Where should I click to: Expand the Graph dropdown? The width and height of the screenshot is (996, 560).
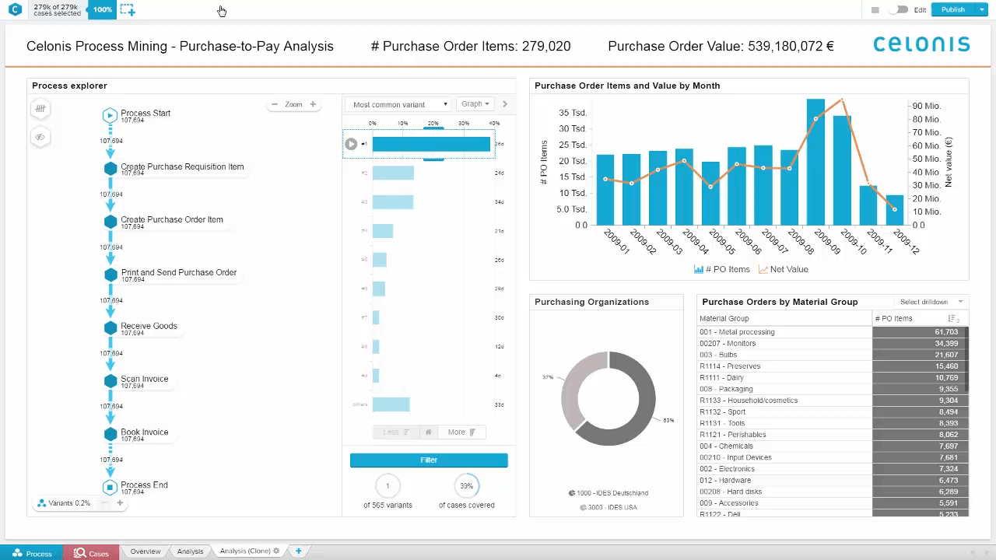coord(475,104)
